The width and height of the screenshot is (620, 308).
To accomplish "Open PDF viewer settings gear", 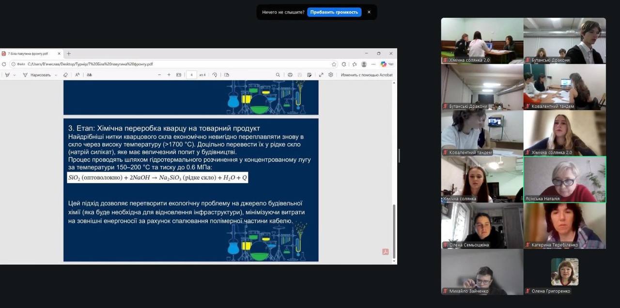I will click(x=331, y=75).
